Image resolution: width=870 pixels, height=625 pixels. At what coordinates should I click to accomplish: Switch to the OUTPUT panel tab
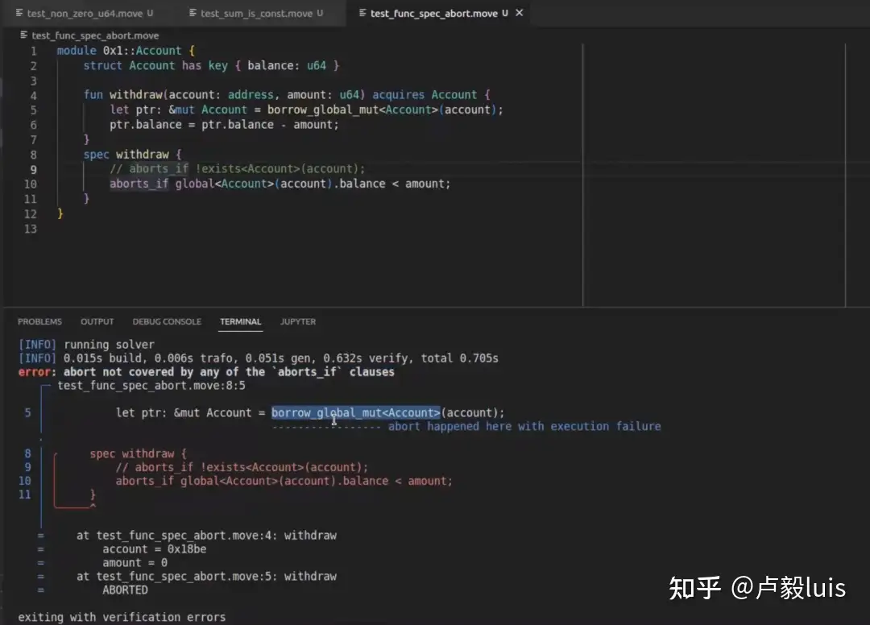(97, 321)
